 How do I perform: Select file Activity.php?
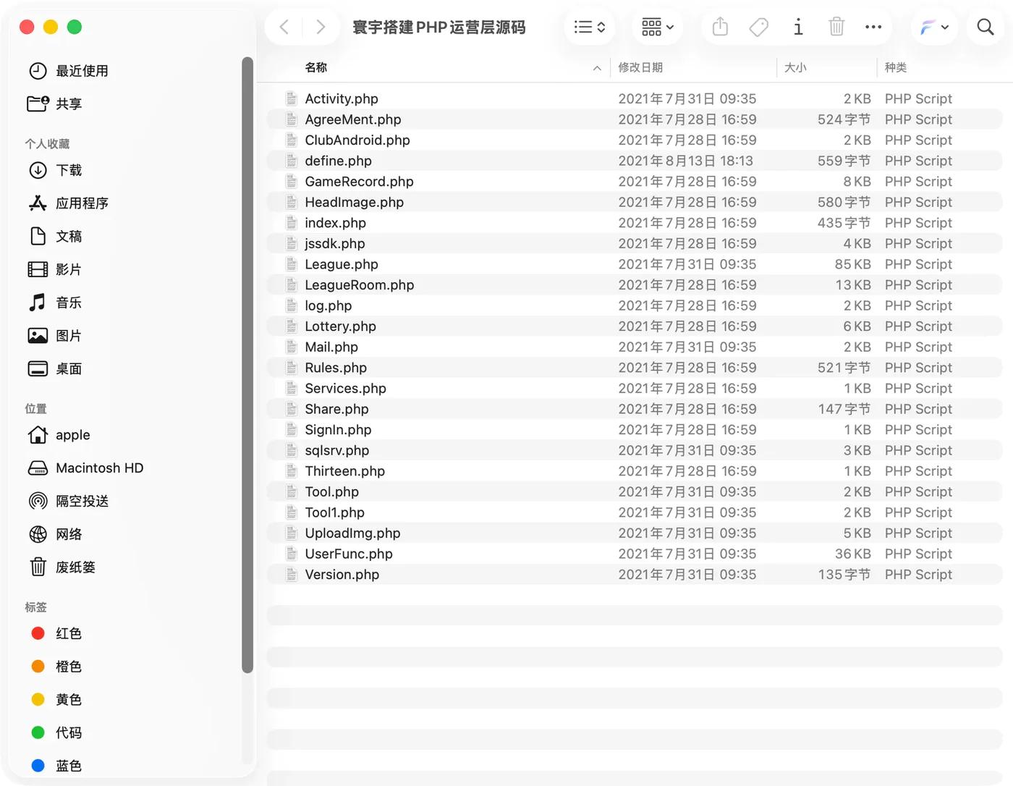pos(635,98)
